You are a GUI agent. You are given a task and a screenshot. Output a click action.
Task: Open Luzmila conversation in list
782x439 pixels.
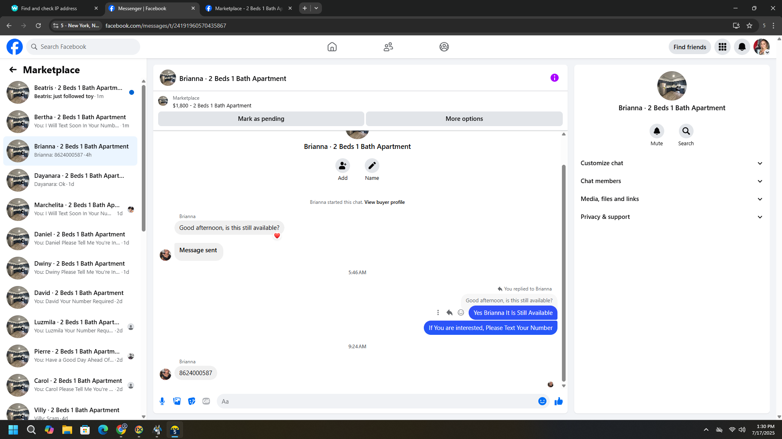[x=70, y=327]
